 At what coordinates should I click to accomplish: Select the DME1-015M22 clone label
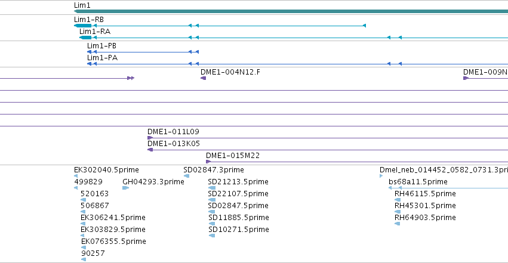point(233,155)
